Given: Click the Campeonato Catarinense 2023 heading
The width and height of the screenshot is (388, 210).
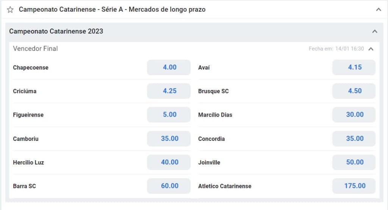Looking at the screenshot, I should pos(56,31).
